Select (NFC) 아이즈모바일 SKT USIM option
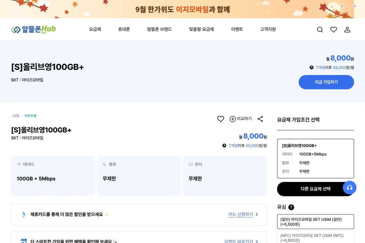 click(315, 237)
